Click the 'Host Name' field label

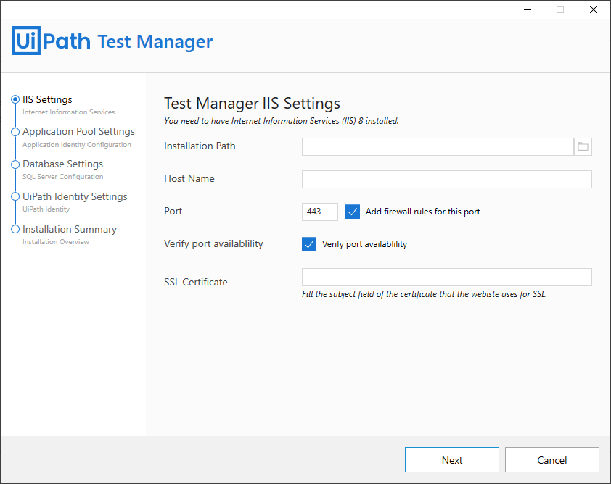[189, 178]
